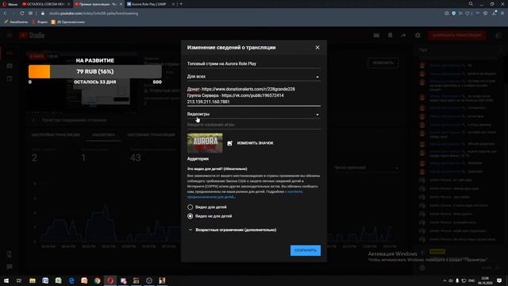Screen dimensions: 508x286
Task: Switch to 'Состояние трансляции' tab
Action: (152, 135)
